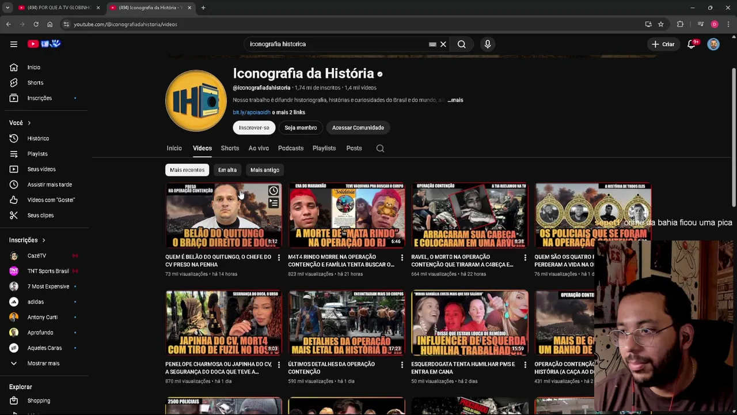This screenshot has width=737, height=415.
Task: Open options for Esquerdogata video
Action: pyautogui.click(x=525, y=365)
